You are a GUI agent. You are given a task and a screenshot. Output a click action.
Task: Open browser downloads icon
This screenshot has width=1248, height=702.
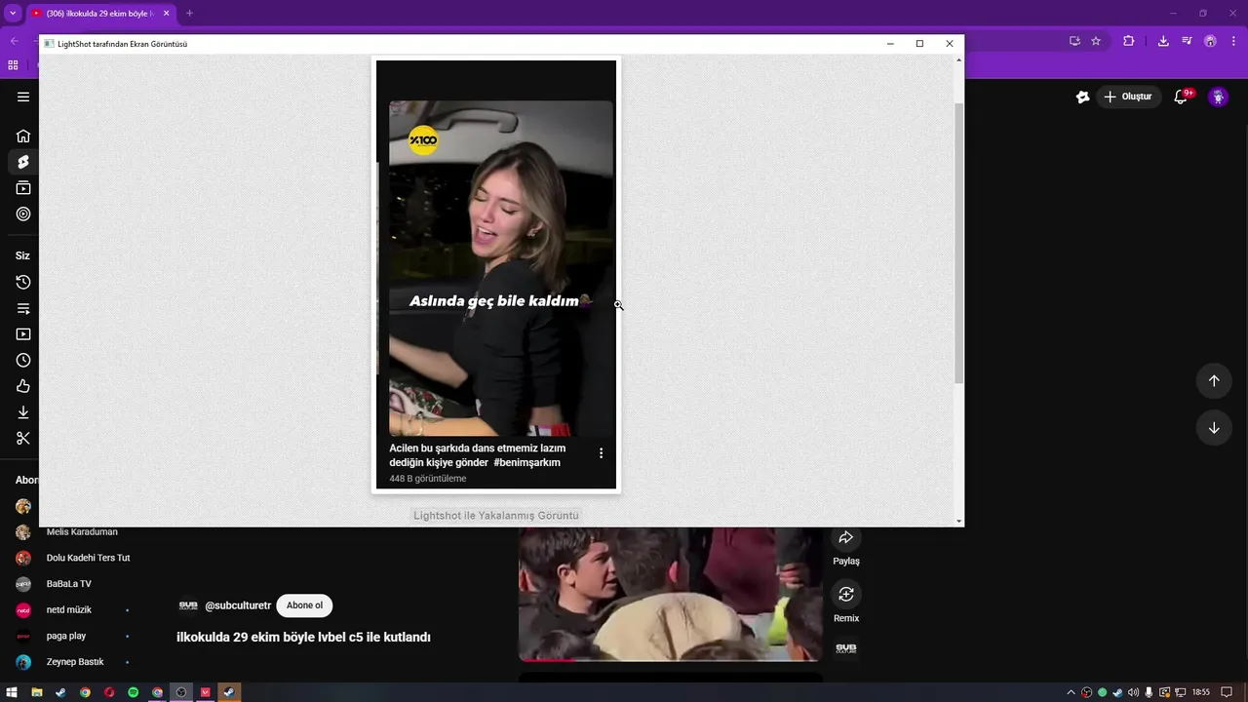(x=1163, y=41)
